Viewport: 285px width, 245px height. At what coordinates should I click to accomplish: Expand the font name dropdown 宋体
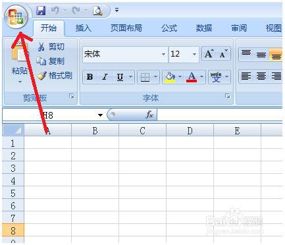tap(163, 54)
